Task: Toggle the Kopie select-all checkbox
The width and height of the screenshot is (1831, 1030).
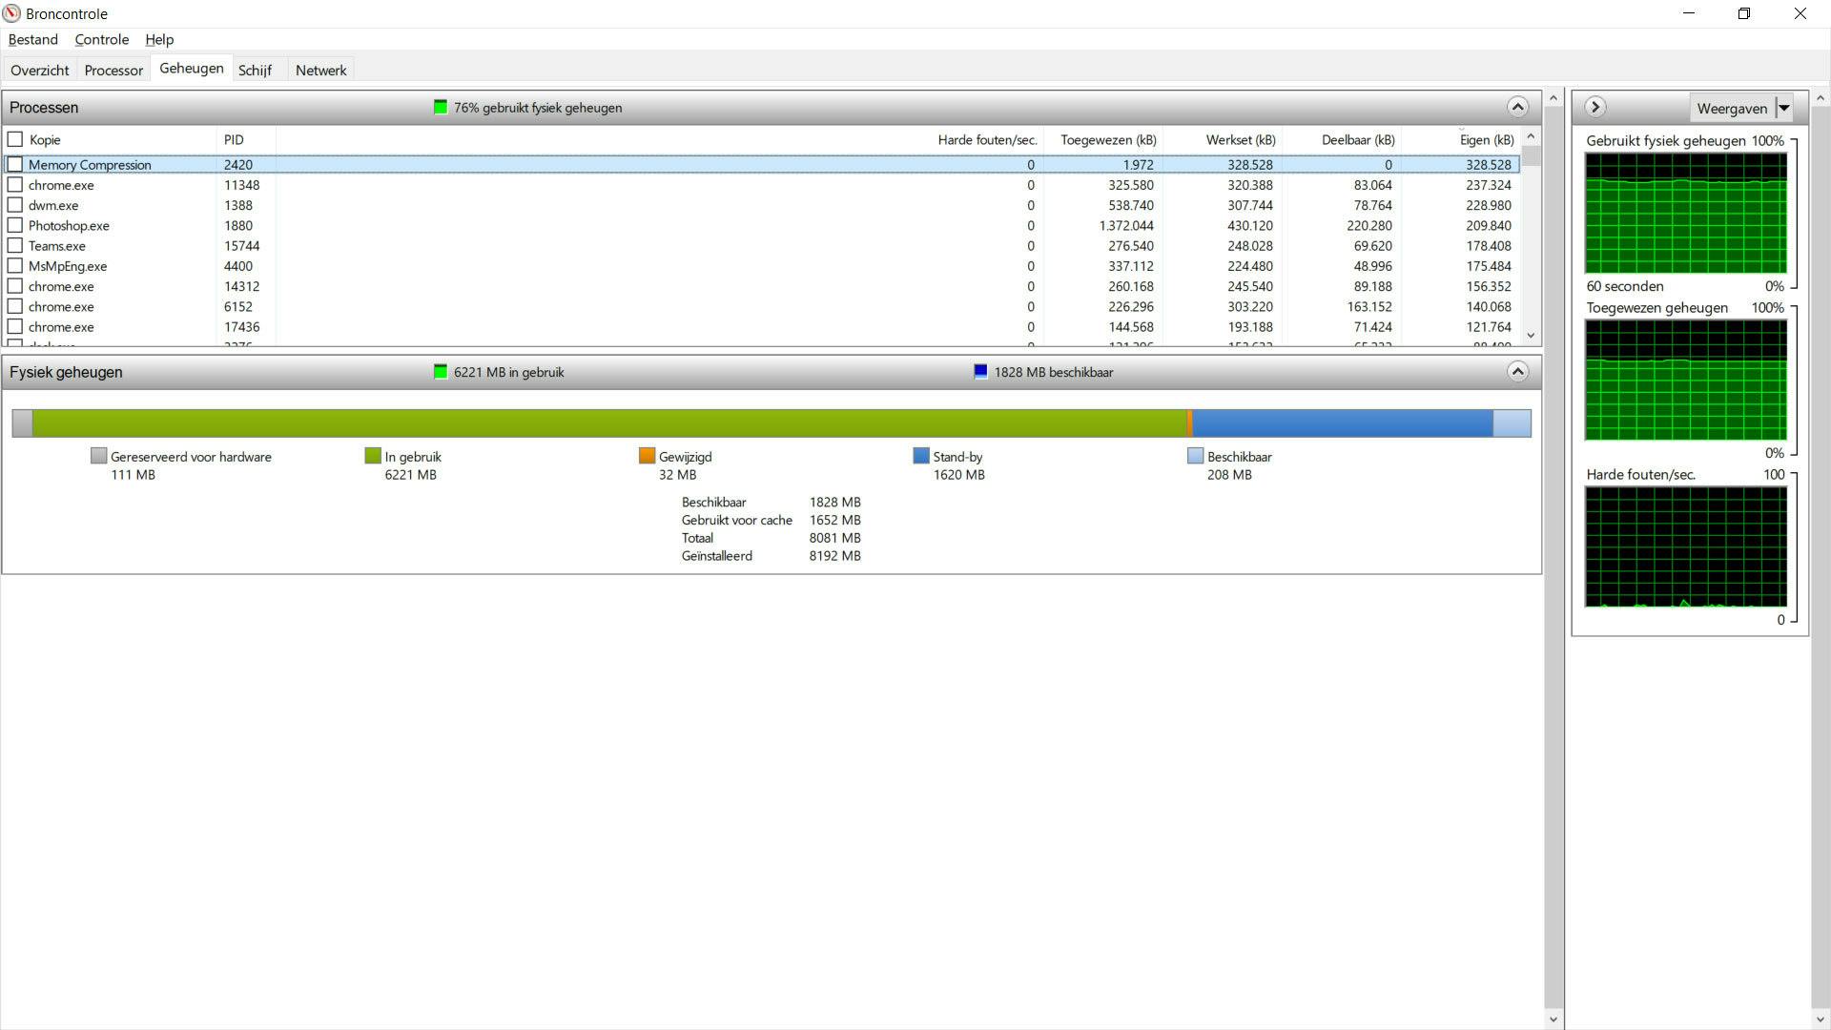Action: (x=15, y=139)
